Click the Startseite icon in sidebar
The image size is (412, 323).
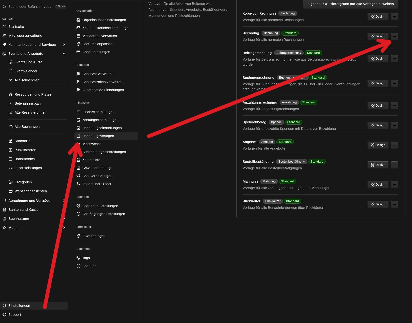(x=4, y=27)
